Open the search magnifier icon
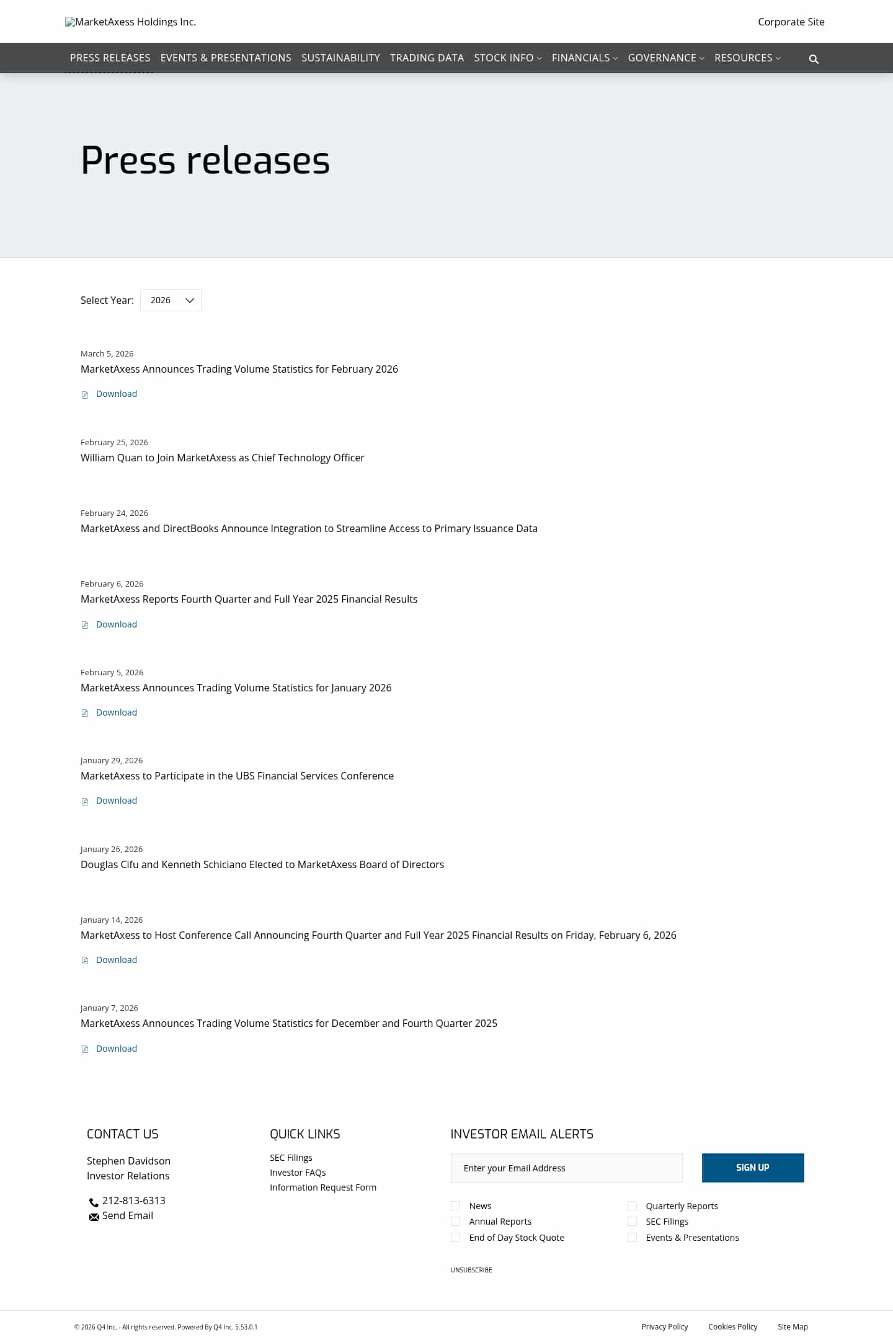Viewport: 893px width, 1340px height. pyautogui.click(x=814, y=59)
